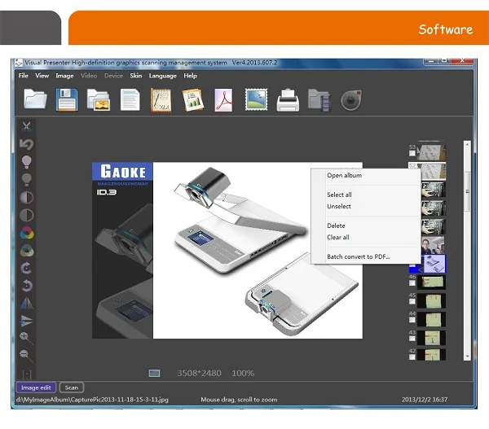Tick the checkbox for thumbnail 45
Viewport: 489px width, 429px height.
(412, 301)
